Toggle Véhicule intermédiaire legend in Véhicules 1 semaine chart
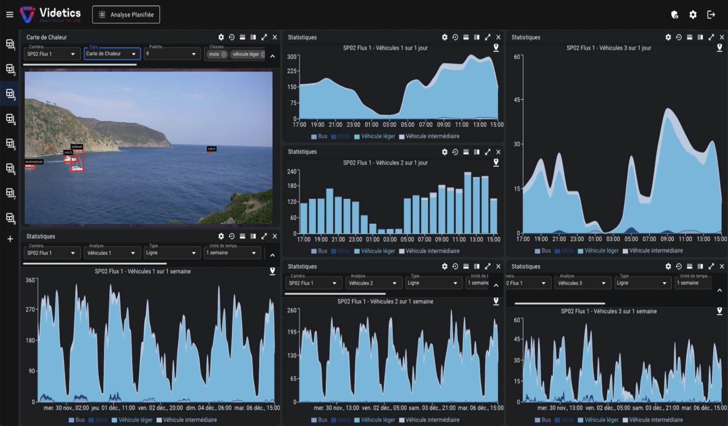This screenshot has height=426, width=728. pyautogui.click(x=187, y=420)
